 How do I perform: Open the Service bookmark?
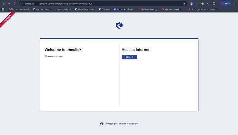[x=190, y=9]
